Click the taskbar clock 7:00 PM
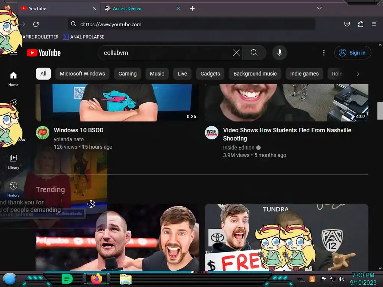Screen dimensions: 383x287 pyautogui.click(x=363, y=275)
